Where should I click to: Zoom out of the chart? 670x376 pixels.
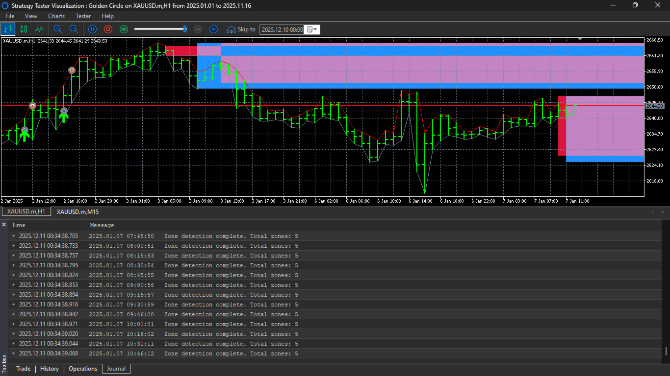pos(74,29)
